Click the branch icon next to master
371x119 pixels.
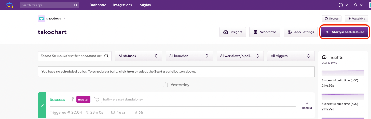click(x=73, y=99)
